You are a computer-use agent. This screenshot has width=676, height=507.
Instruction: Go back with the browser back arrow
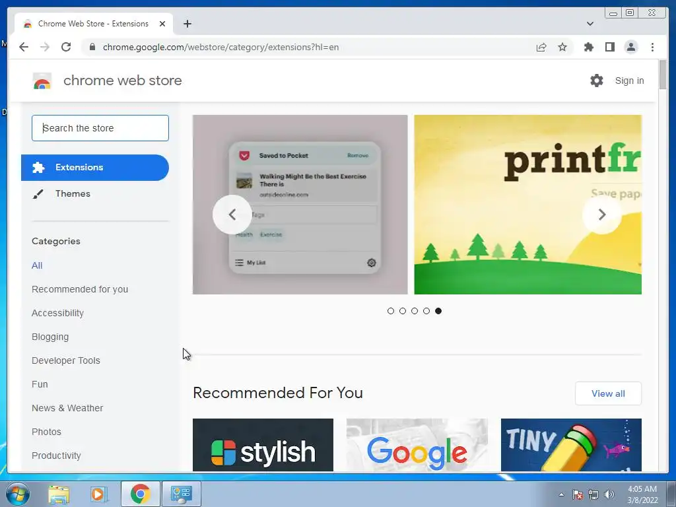pos(24,47)
